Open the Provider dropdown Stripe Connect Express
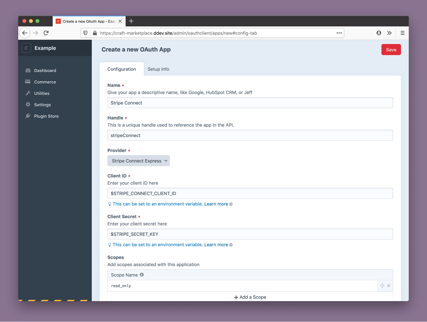 pyautogui.click(x=139, y=161)
